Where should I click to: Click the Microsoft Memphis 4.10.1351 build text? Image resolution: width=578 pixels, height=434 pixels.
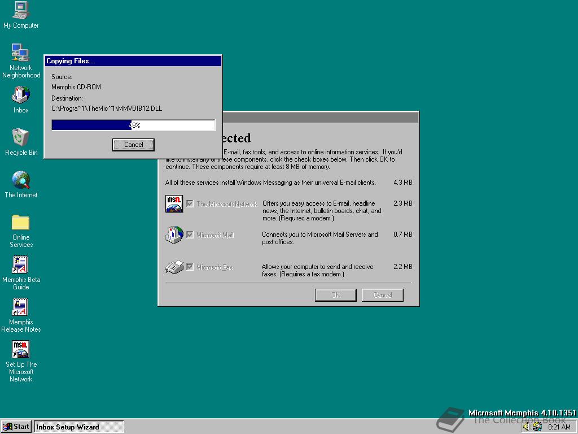click(522, 413)
